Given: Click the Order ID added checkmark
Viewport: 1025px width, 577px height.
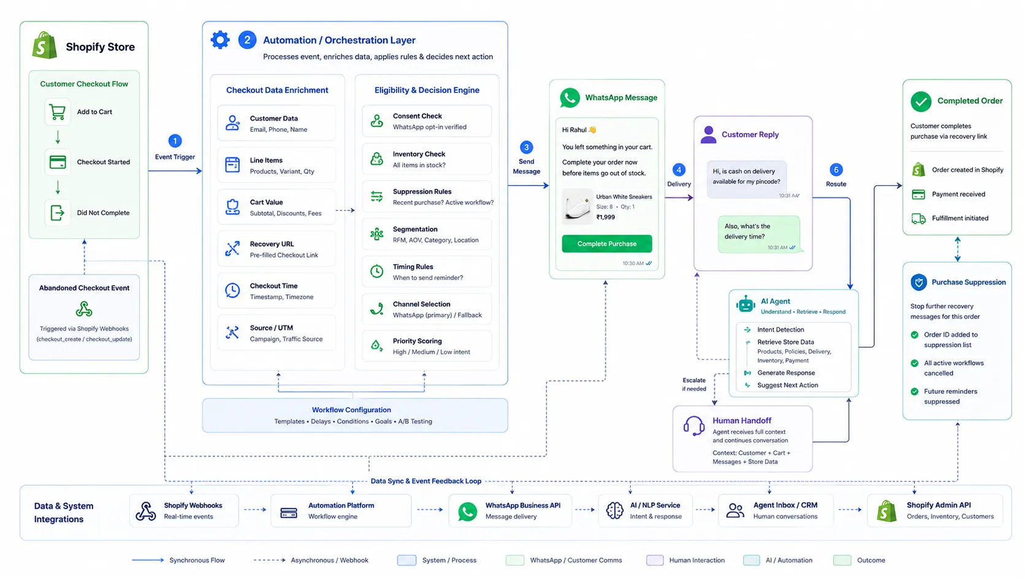Looking at the screenshot, I should (915, 335).
